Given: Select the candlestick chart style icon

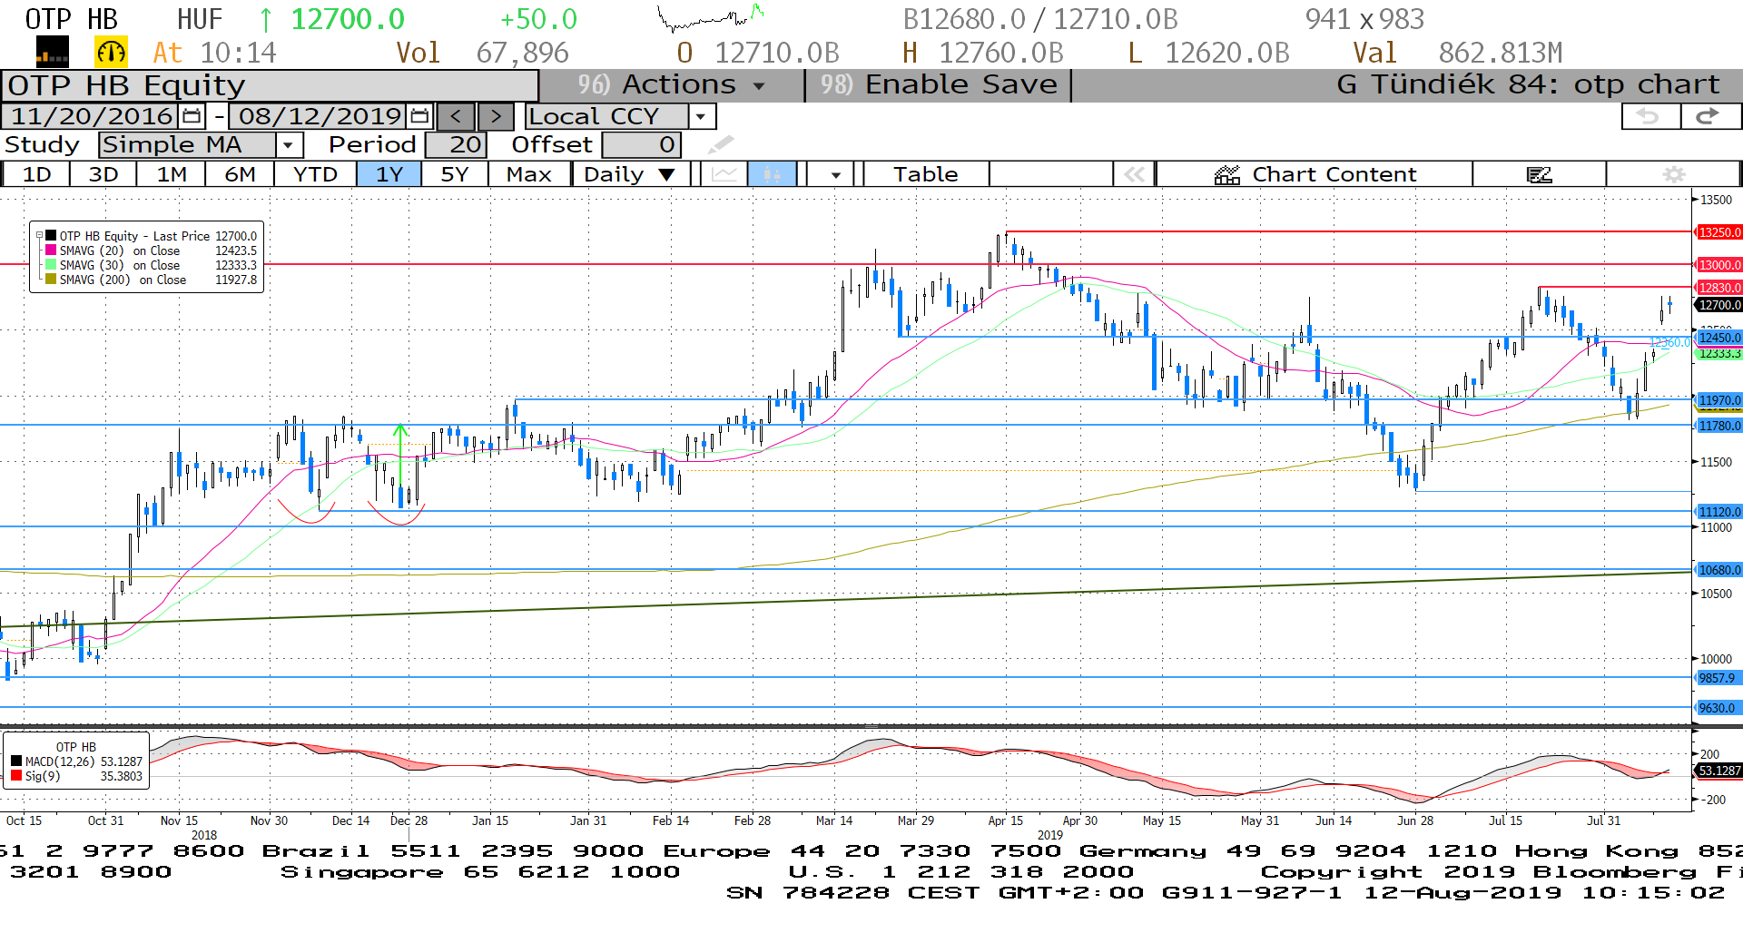Looking at the screenshot, I should [x=772, y=174].
